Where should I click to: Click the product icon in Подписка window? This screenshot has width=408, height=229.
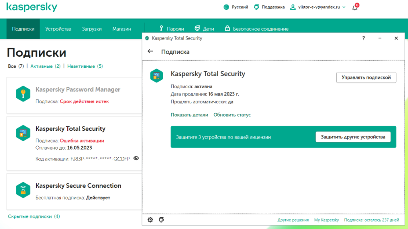pos(156,76)
